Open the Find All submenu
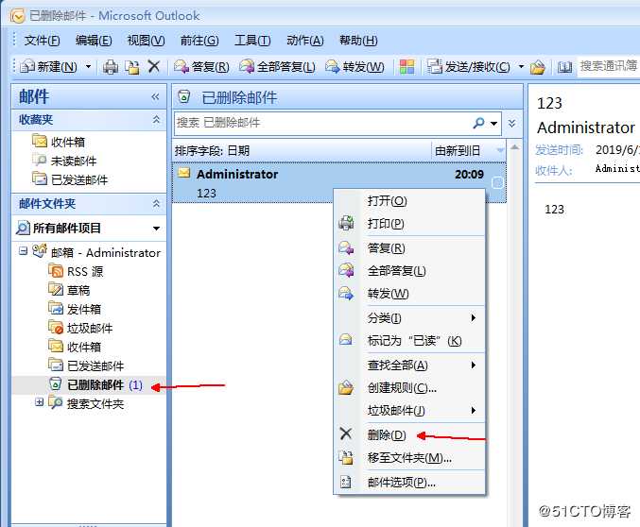The height and width of the screenshot is (527, 640). tap(410, 365)
